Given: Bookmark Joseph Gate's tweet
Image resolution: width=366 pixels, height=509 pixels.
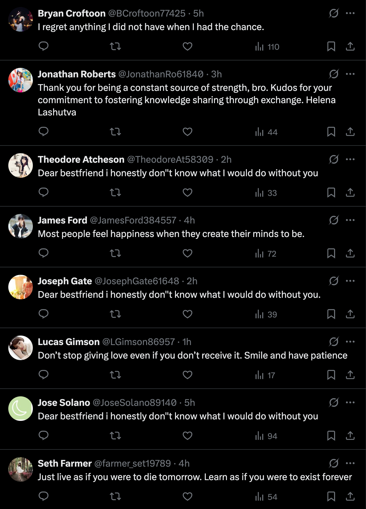Looking at the screenshot, I should click(331, 314).
